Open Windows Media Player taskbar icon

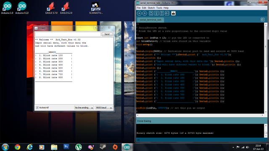click(x=42, y=147)
